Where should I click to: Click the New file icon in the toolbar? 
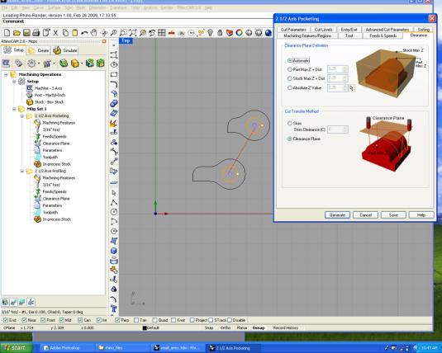7,33
